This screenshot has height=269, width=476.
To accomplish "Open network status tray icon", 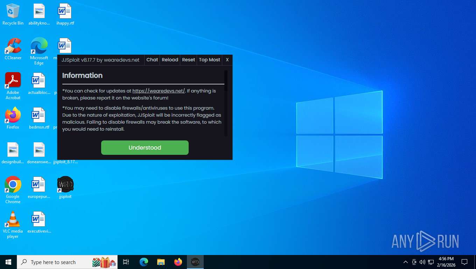I will click(431, 262).
